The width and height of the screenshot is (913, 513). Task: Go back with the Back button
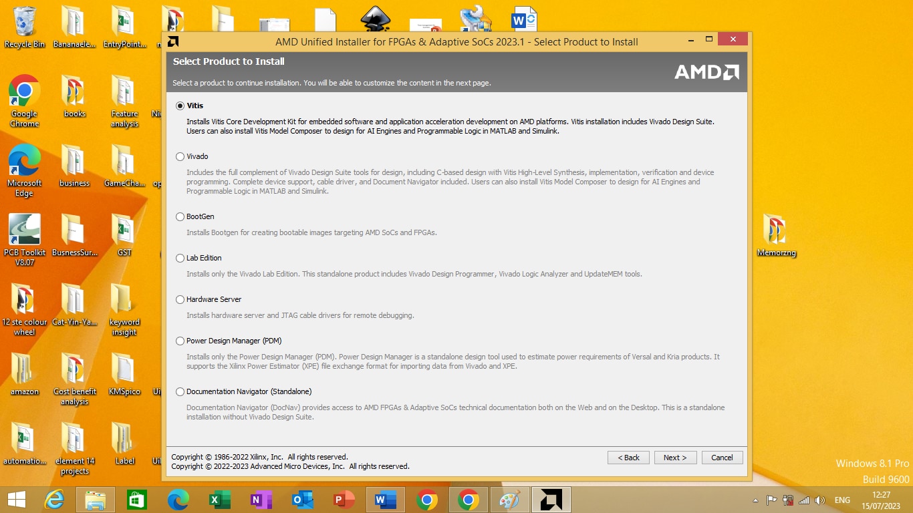[x=628, y=458]
